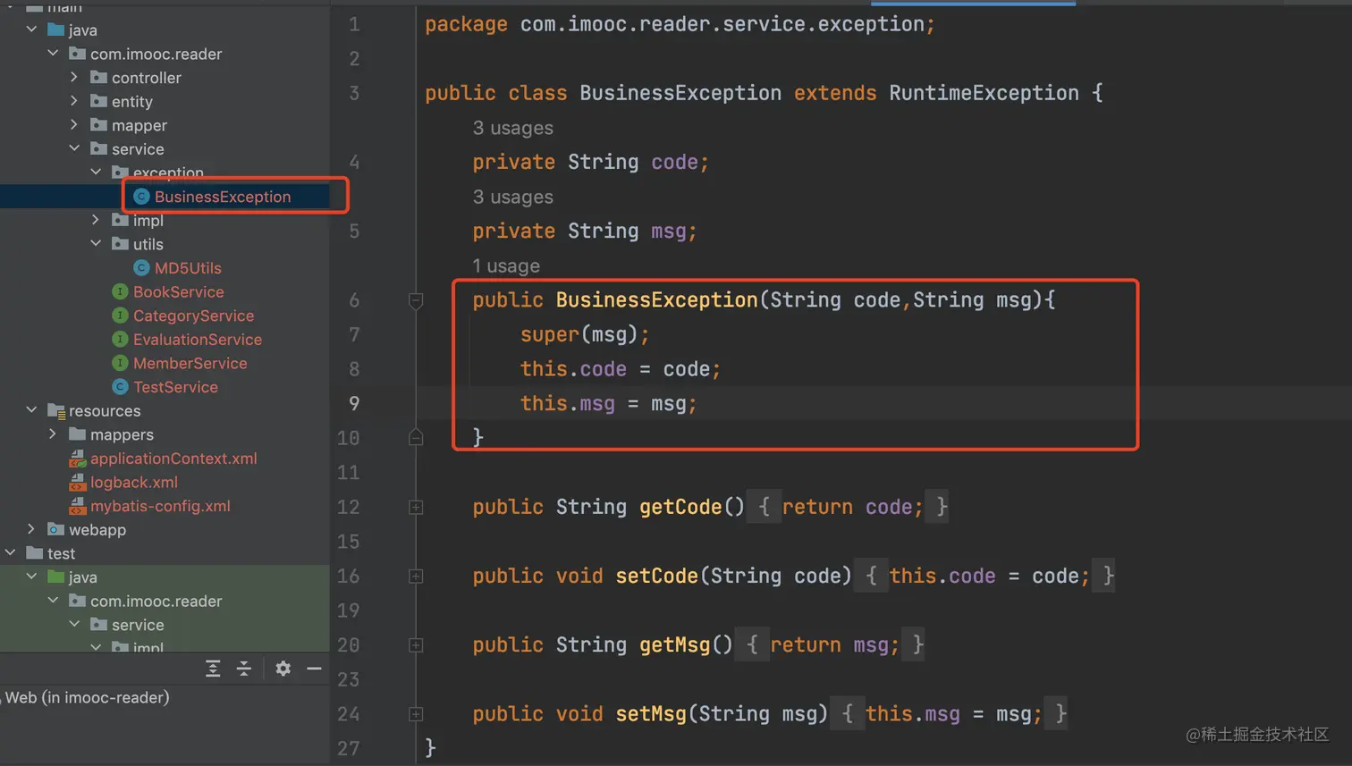
Task: Click the Expand All tool icon
Action: click(213, 669)
